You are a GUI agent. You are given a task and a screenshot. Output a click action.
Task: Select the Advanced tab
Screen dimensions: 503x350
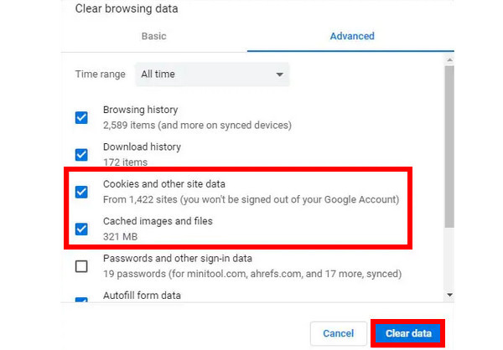tap(352, 36)
